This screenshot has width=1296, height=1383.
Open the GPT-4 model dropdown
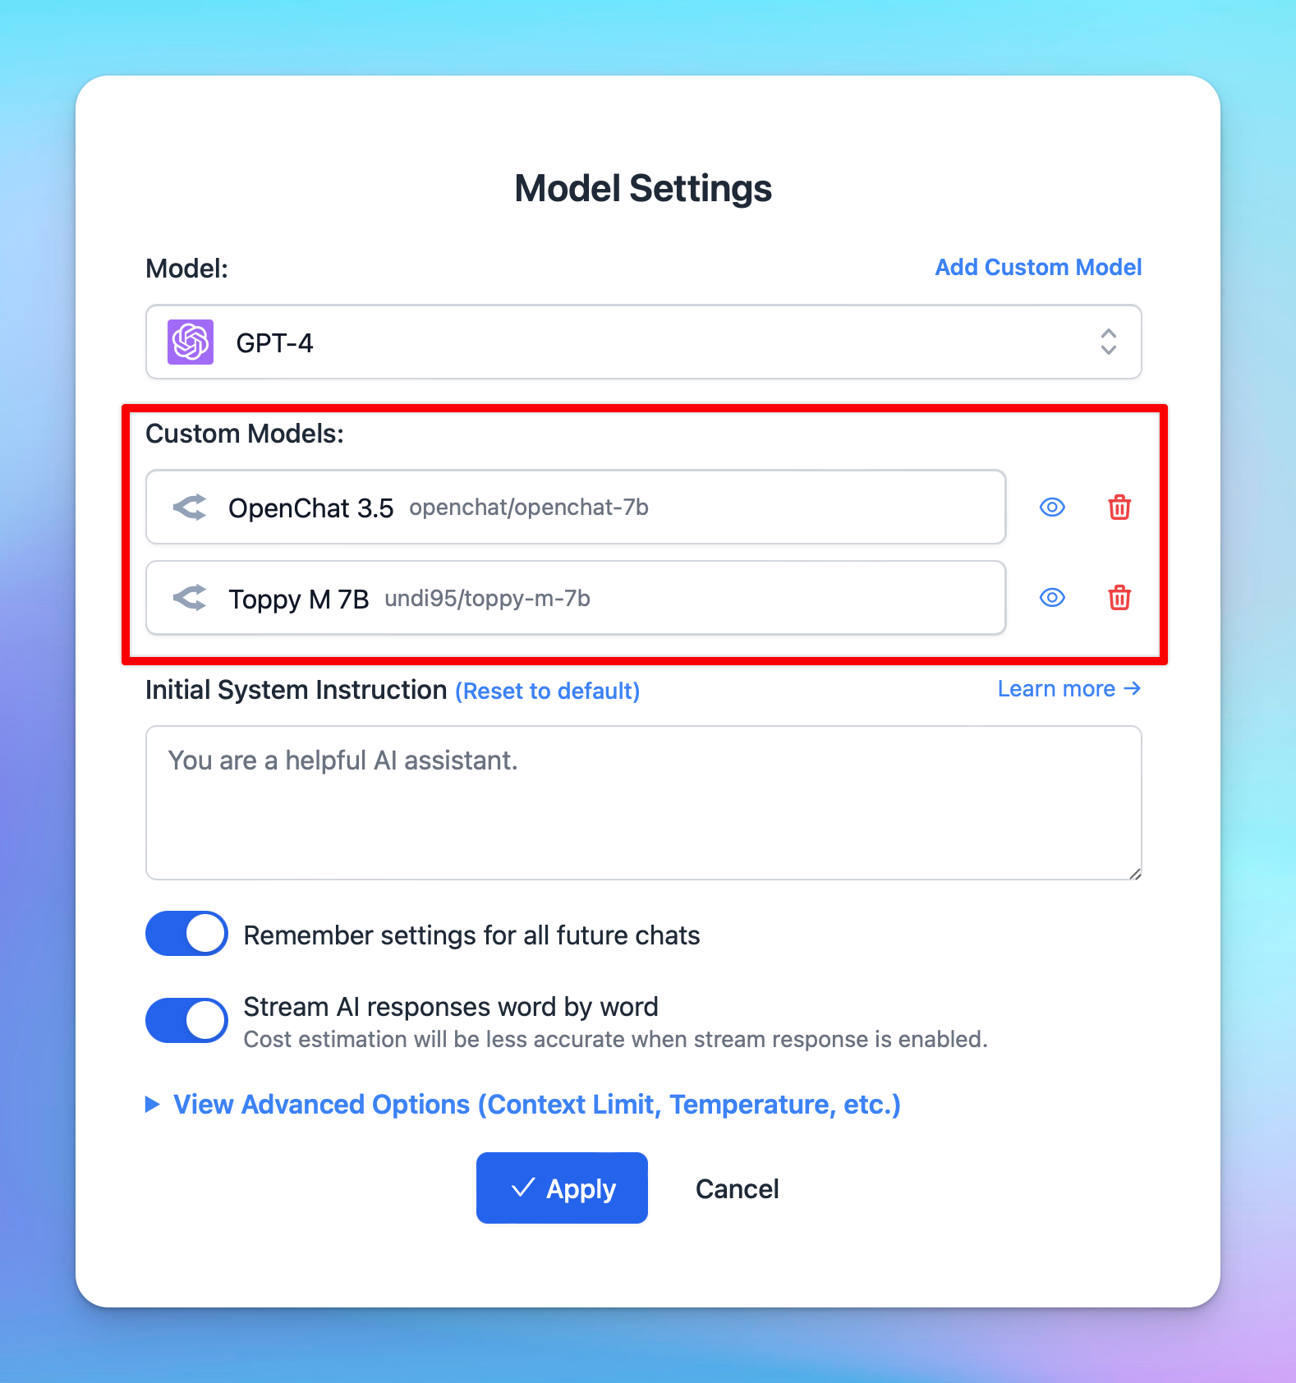(x=644, y=342)
